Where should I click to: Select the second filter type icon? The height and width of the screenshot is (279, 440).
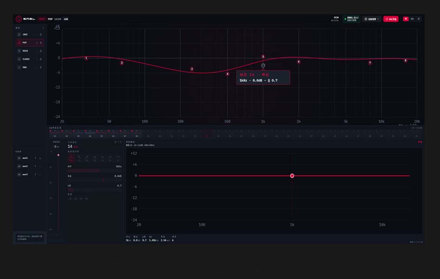coord(79,158)
